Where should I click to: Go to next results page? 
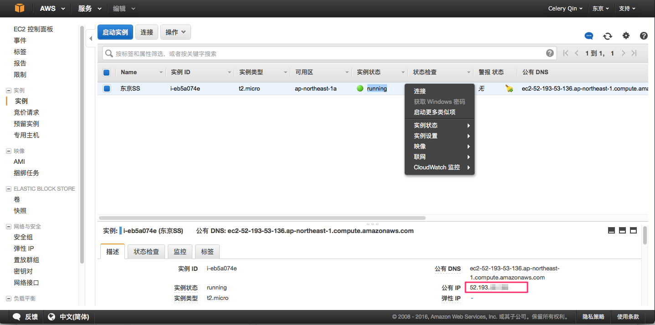[623, 53]
